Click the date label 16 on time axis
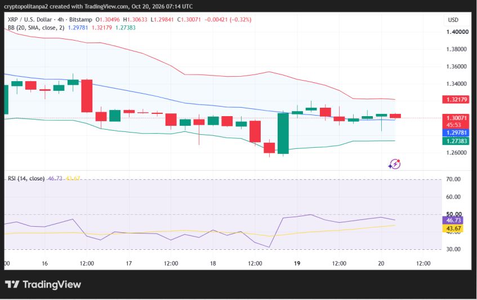Viewport: 477px width, 300px height. coord(44,263)
